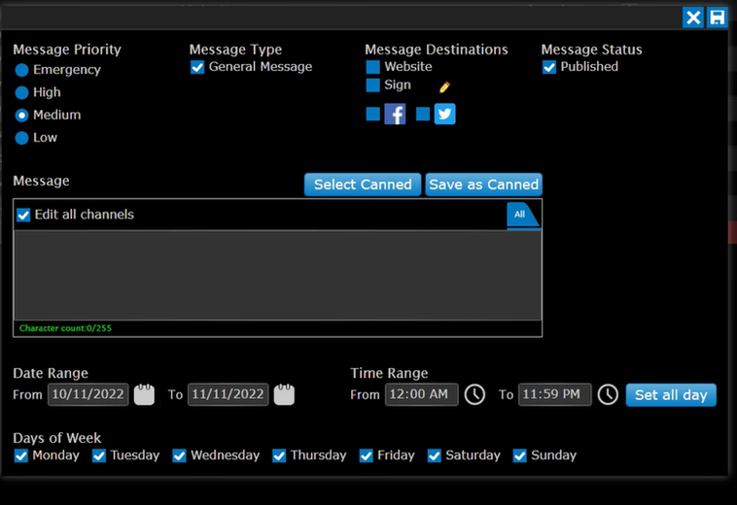Close the dialog with the X icon

(x=693, y=17)
